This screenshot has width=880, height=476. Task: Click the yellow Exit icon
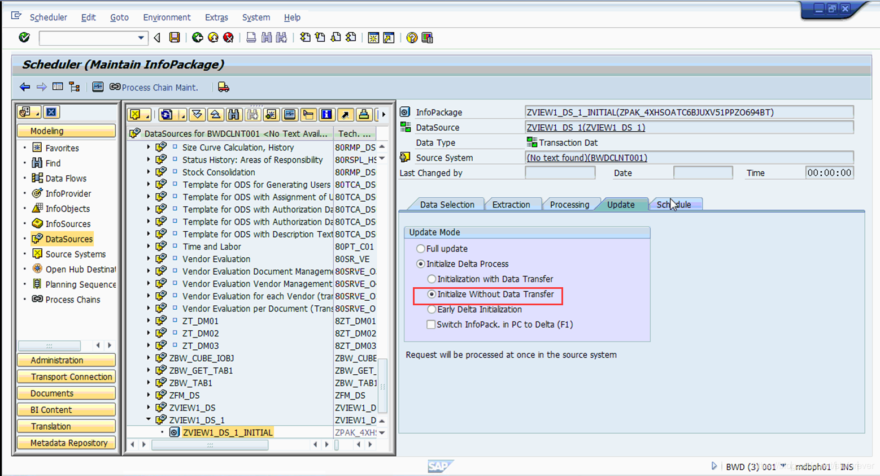pyautogui.click(x=213, y=37)
